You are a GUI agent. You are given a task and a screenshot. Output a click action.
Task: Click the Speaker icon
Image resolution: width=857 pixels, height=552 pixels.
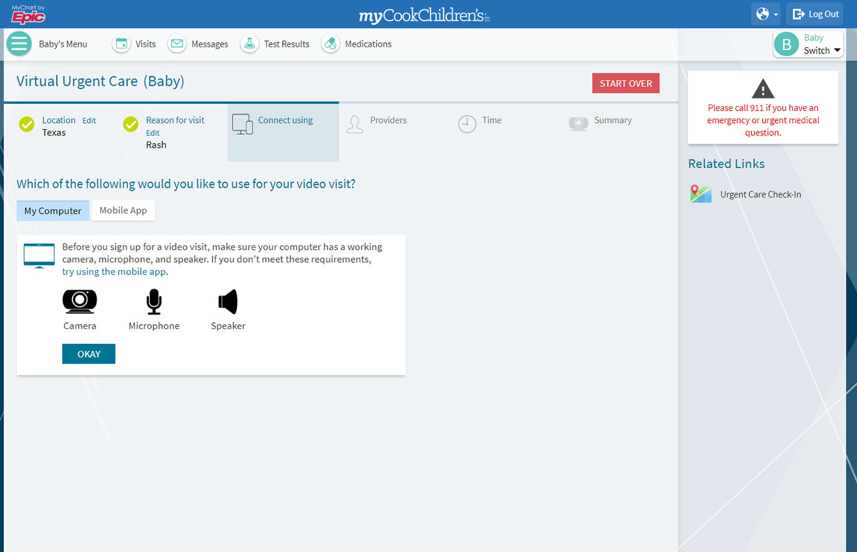(228, 302)
